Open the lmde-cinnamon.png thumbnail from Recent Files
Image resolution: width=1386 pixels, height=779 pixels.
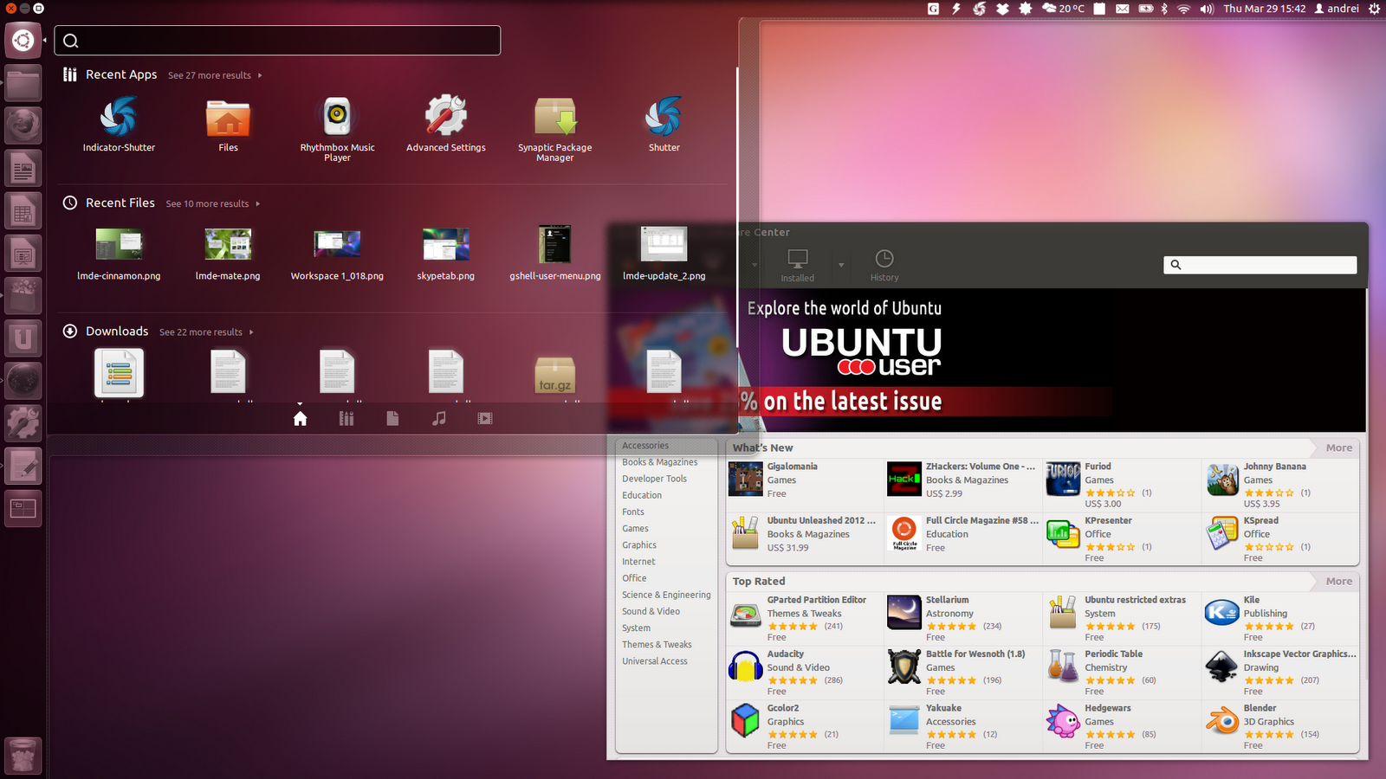119,243
